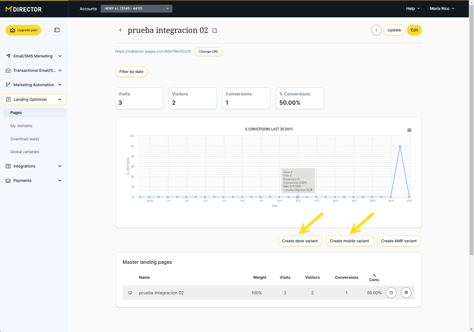The width and height of the screenshot is (474, 332).
Task: Click the 27/11 data point on the chart
Action: click(409, 197)
